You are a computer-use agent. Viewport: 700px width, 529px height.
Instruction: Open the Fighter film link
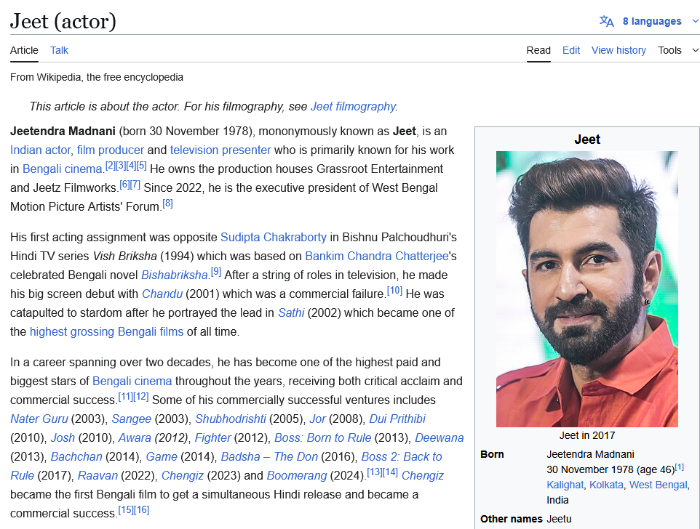[x=212, y=438]
